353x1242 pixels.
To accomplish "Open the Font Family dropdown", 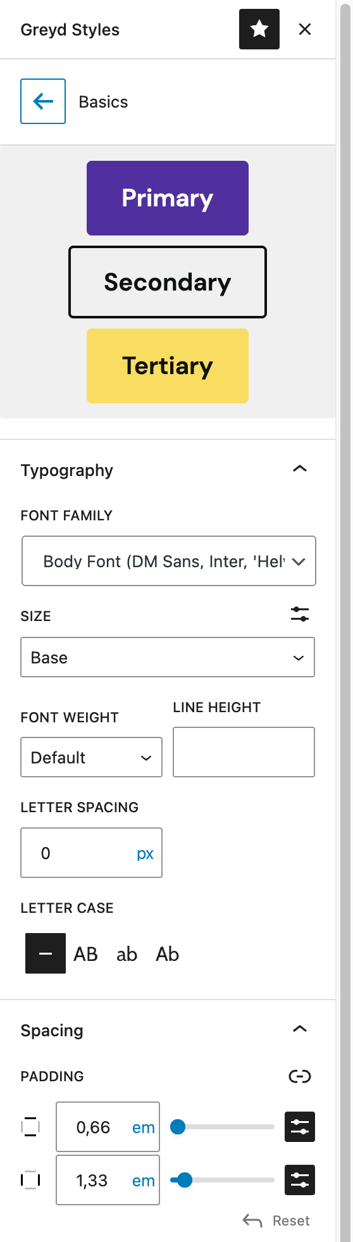I will click(x=169, y=561).
